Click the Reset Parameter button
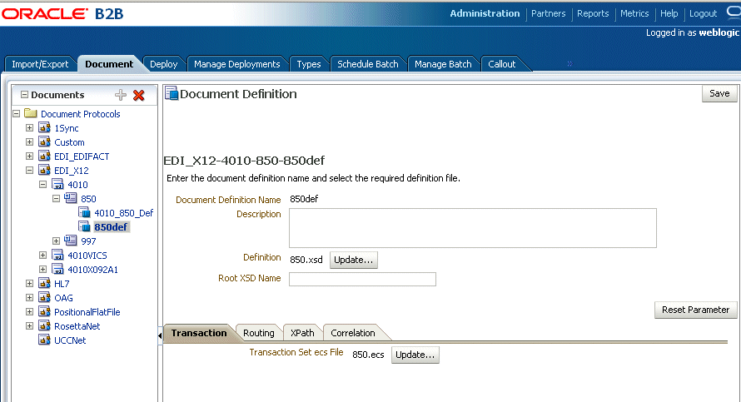 696,310
